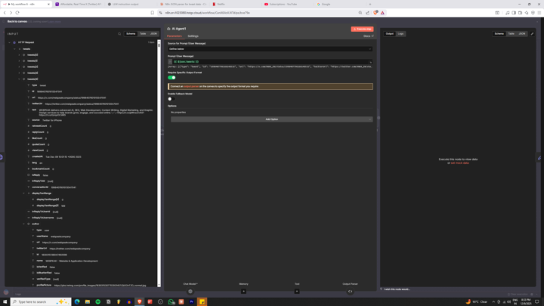Click the retweetCount field row
544x306 pixels.
point(39,126)
